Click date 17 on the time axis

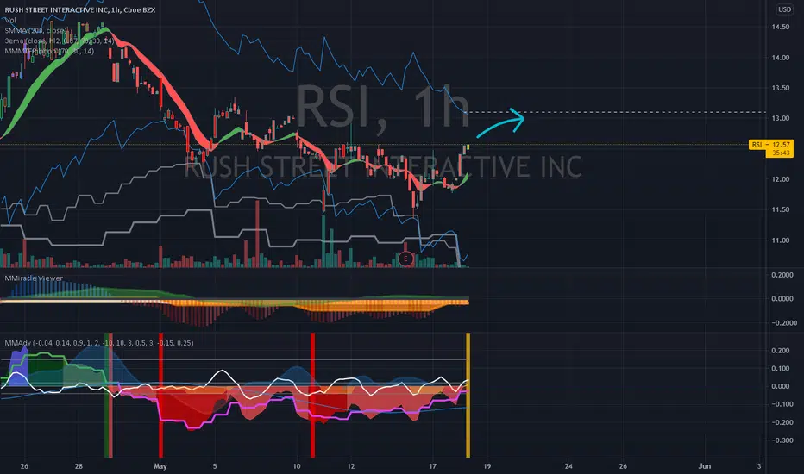(432, 466)
